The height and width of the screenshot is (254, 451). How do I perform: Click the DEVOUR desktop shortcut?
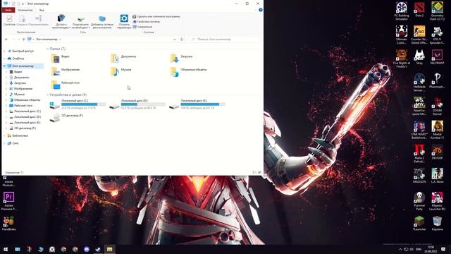pyautogui.click(x=437, y=152)
